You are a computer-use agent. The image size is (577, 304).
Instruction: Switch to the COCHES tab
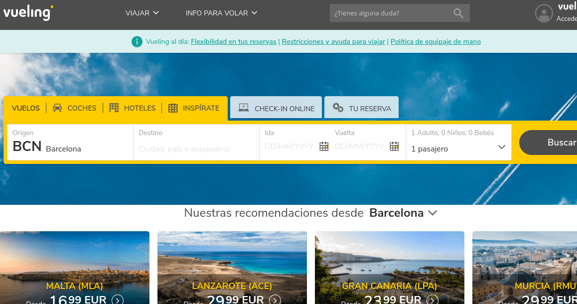pos(75,108)
